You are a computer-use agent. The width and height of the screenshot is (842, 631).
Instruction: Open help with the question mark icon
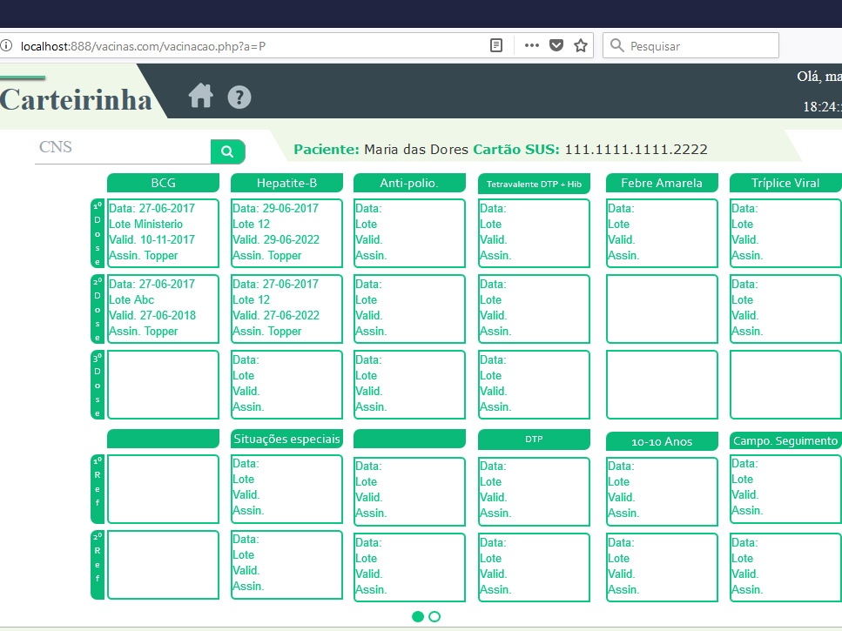click(239, 97)
